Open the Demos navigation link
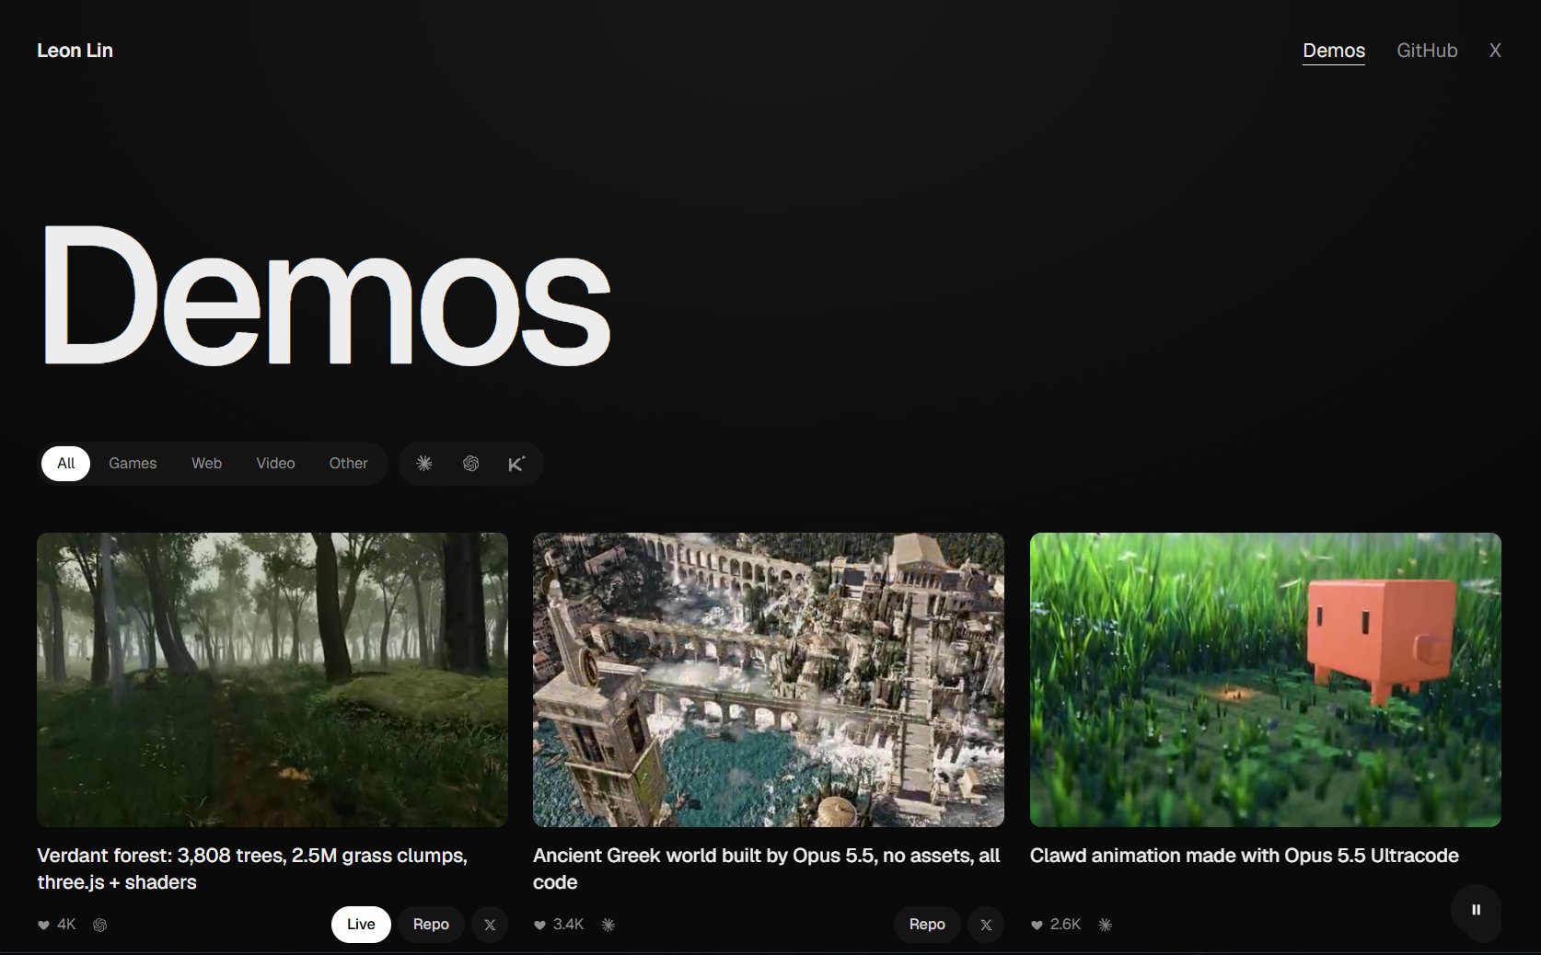This screenshot has width=1541, height=955. [x=1334, y=51]
